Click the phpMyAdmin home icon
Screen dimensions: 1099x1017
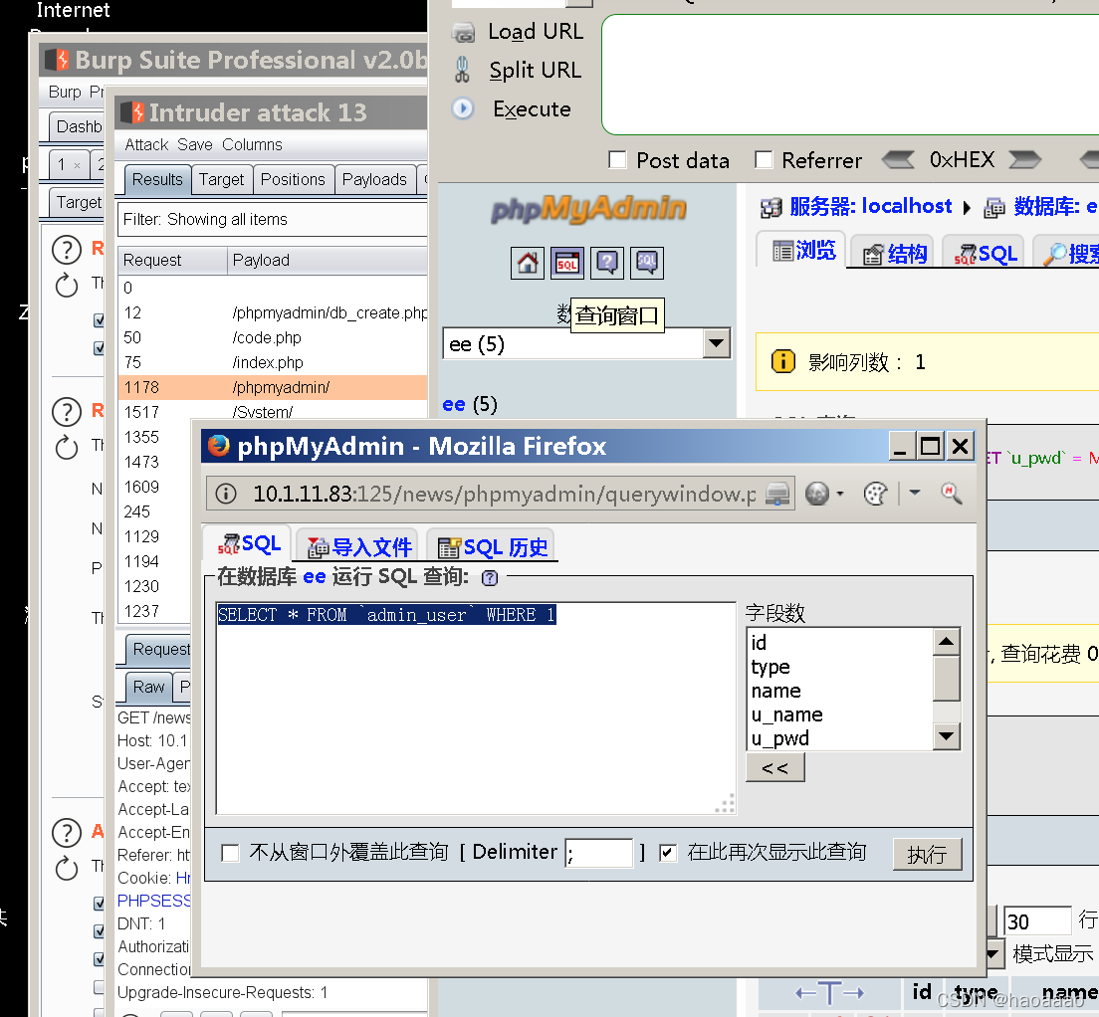tap(527, 264)
